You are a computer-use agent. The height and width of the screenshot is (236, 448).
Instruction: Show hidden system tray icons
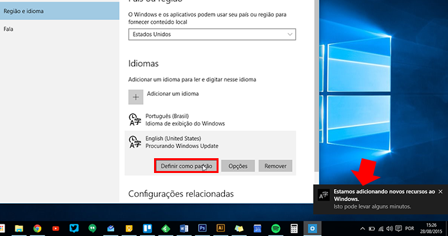(362, 228)
